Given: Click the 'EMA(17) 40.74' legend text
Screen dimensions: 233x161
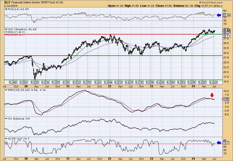Looking at the screenshot, I should click(16, 32).
